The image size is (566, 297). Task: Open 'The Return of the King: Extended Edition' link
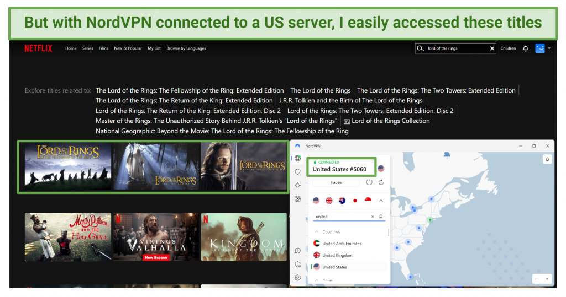[x=184, y=100]
